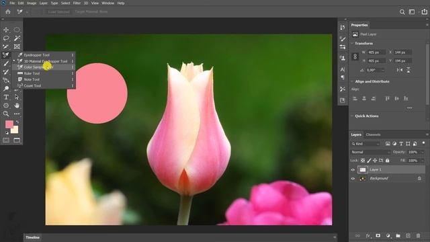The image size is (430, 242).
Task: Open Character panel icon in side strip
Action: [x=343, y=69]
